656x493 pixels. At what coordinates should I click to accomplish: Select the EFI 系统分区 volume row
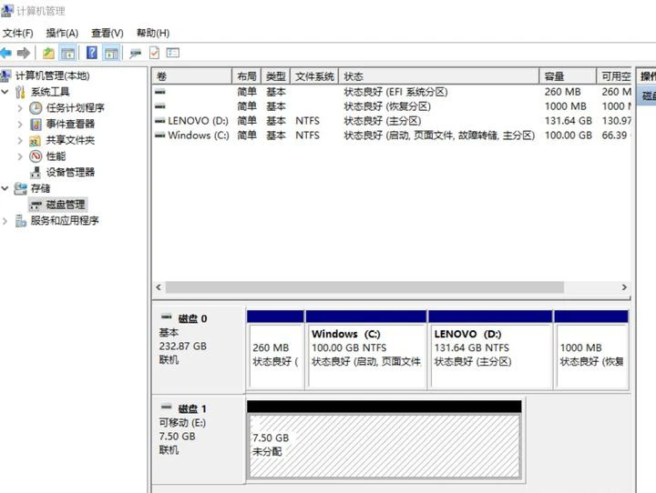point(392,92)
